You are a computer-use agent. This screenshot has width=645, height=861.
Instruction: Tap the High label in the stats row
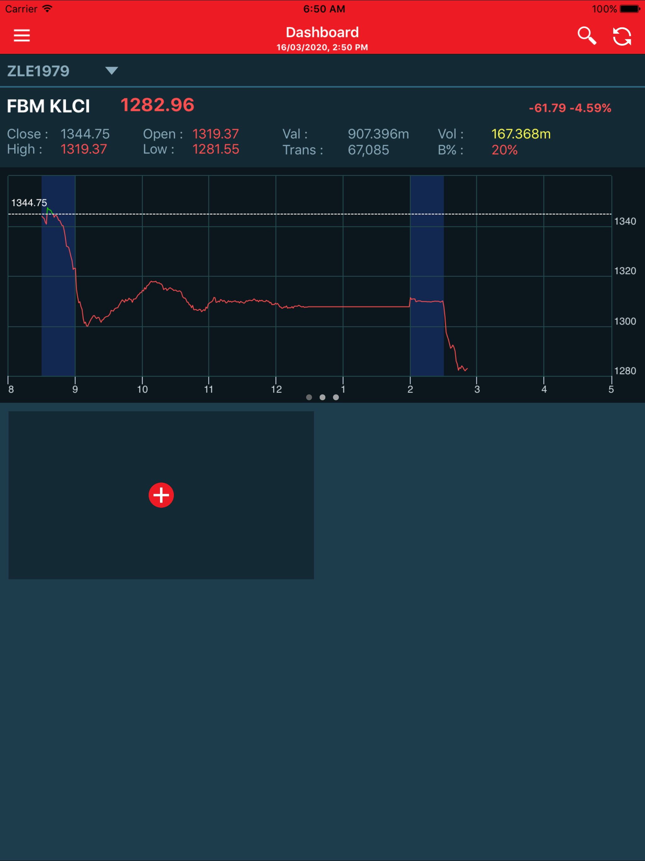[25, 149]
